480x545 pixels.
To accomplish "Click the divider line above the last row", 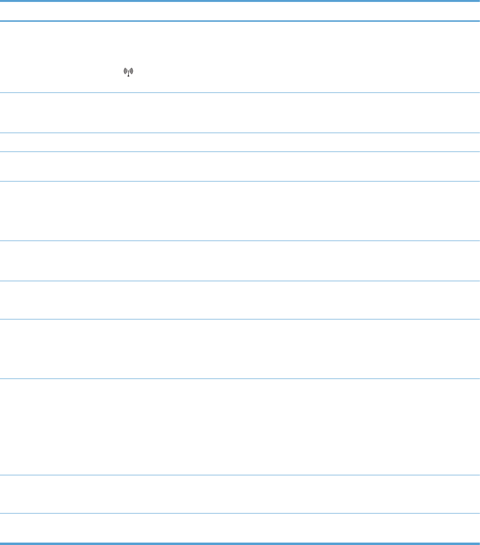I will [x=240, y=514].
